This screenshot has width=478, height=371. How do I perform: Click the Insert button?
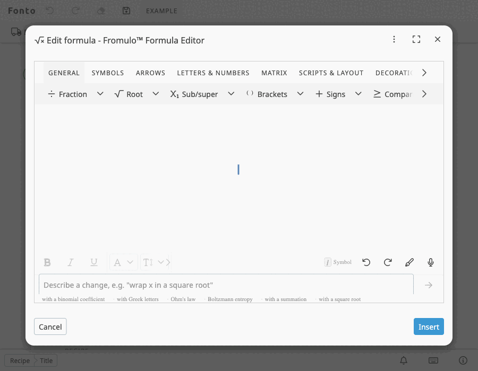pyautogui.click(x=429, y=326)
